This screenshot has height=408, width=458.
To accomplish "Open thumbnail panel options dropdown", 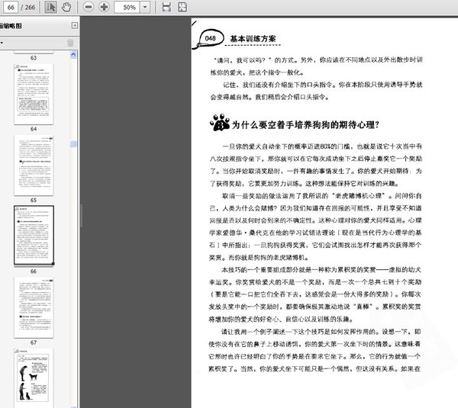I will (2, 43).
